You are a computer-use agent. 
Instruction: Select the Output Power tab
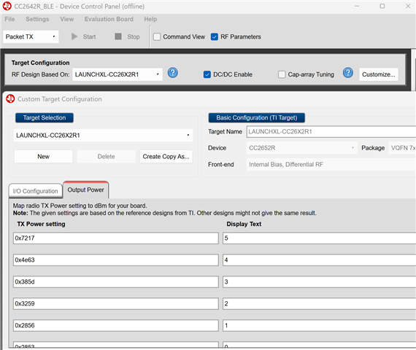(x=85, y=190)
